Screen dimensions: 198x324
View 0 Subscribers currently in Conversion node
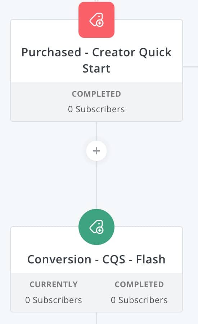pyautogui.click(x=54, y=300)
